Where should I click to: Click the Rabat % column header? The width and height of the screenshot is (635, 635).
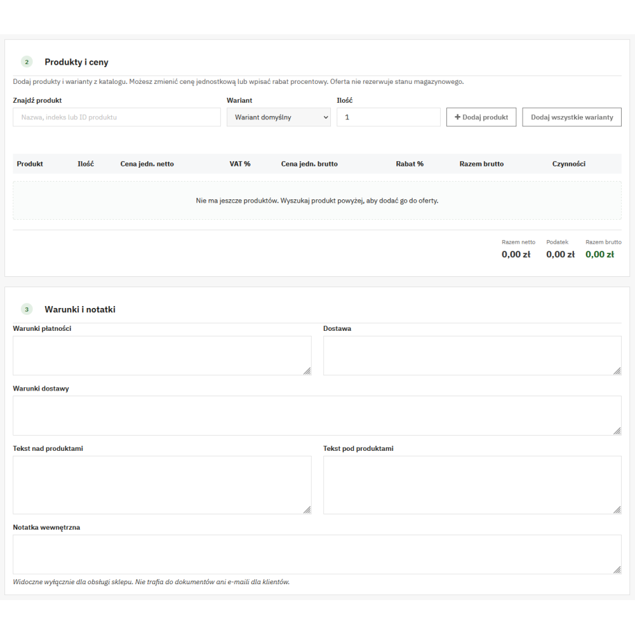[x=410, y=164]
